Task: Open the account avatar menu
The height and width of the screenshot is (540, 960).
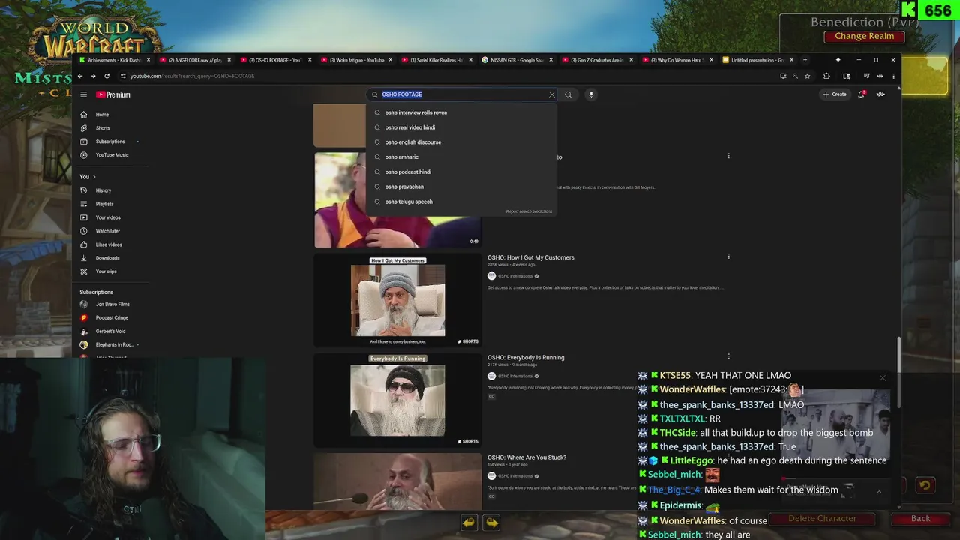Action: tap(880, 94)
